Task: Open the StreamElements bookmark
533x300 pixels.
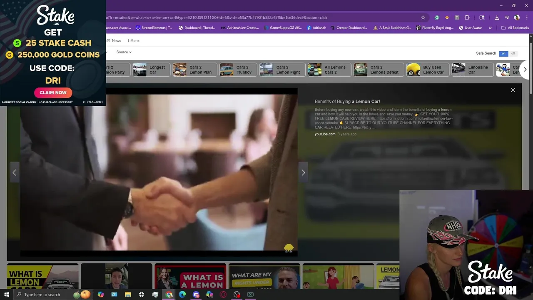Action: (x=154, y=28)
